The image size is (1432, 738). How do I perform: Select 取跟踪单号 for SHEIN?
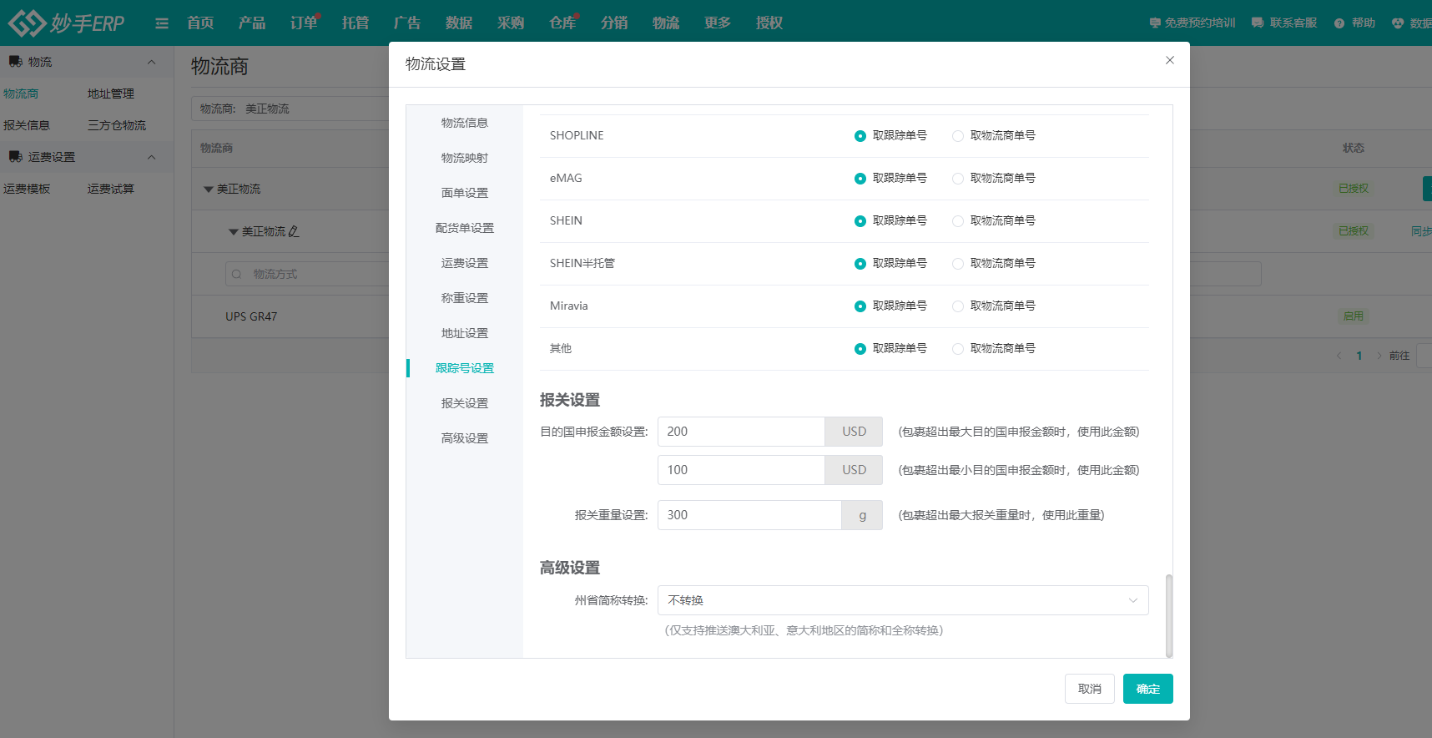pos(860,221)
